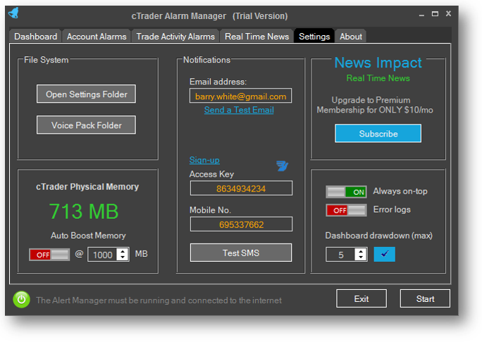Click the Mobile No. input field

tap(241, 224)
